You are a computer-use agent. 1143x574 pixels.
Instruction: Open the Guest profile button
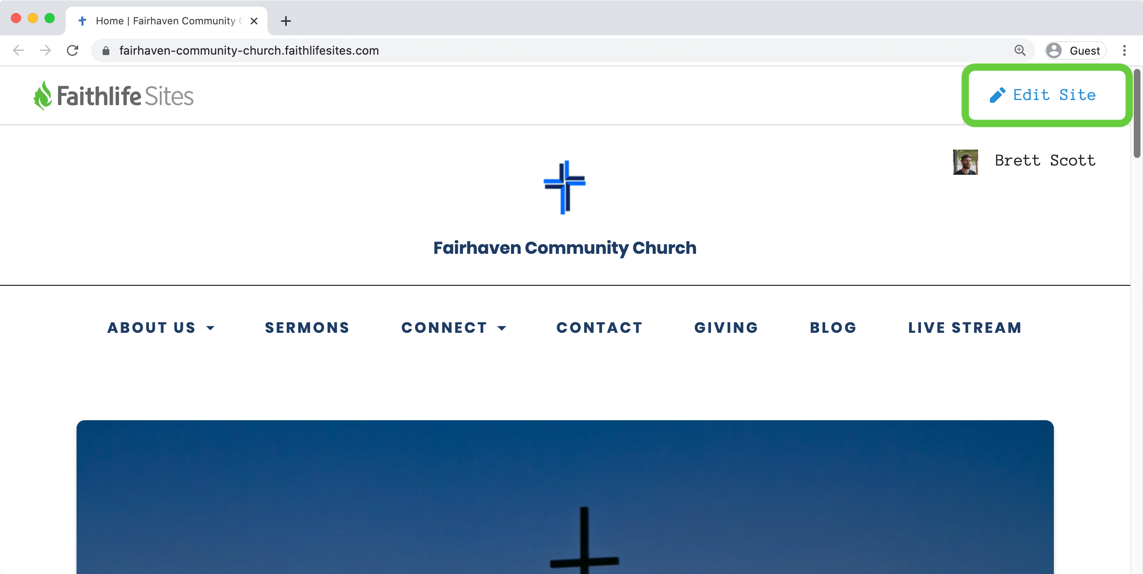[1075, 50]
